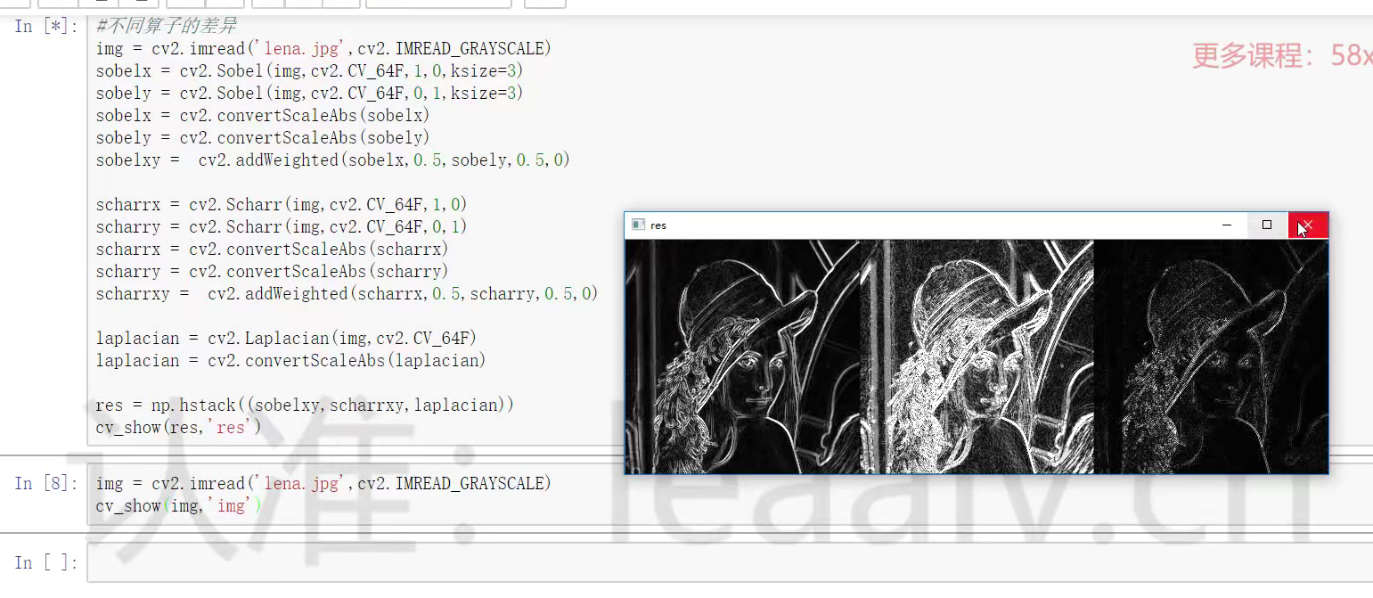Maximize the res image window

pos(1267,225)
